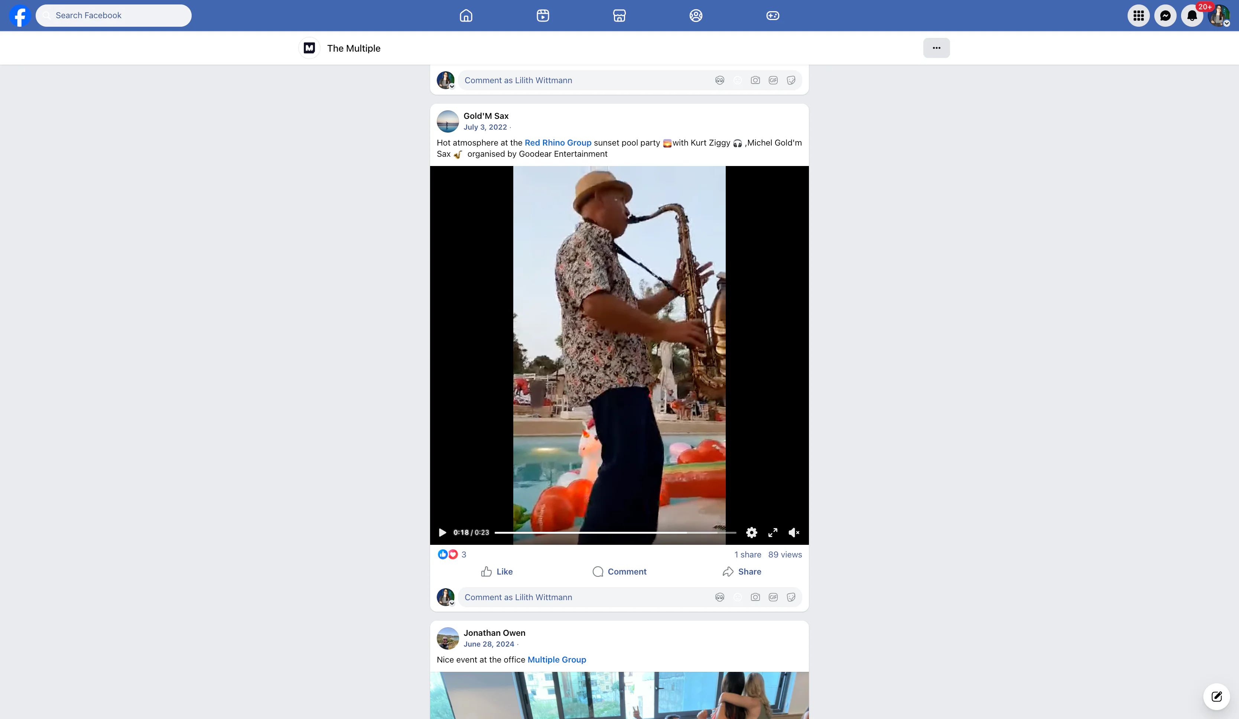This screenshot has width=1239, height=719.
Task: Attach a photo to comment under sax video
Action: point(755,597)
